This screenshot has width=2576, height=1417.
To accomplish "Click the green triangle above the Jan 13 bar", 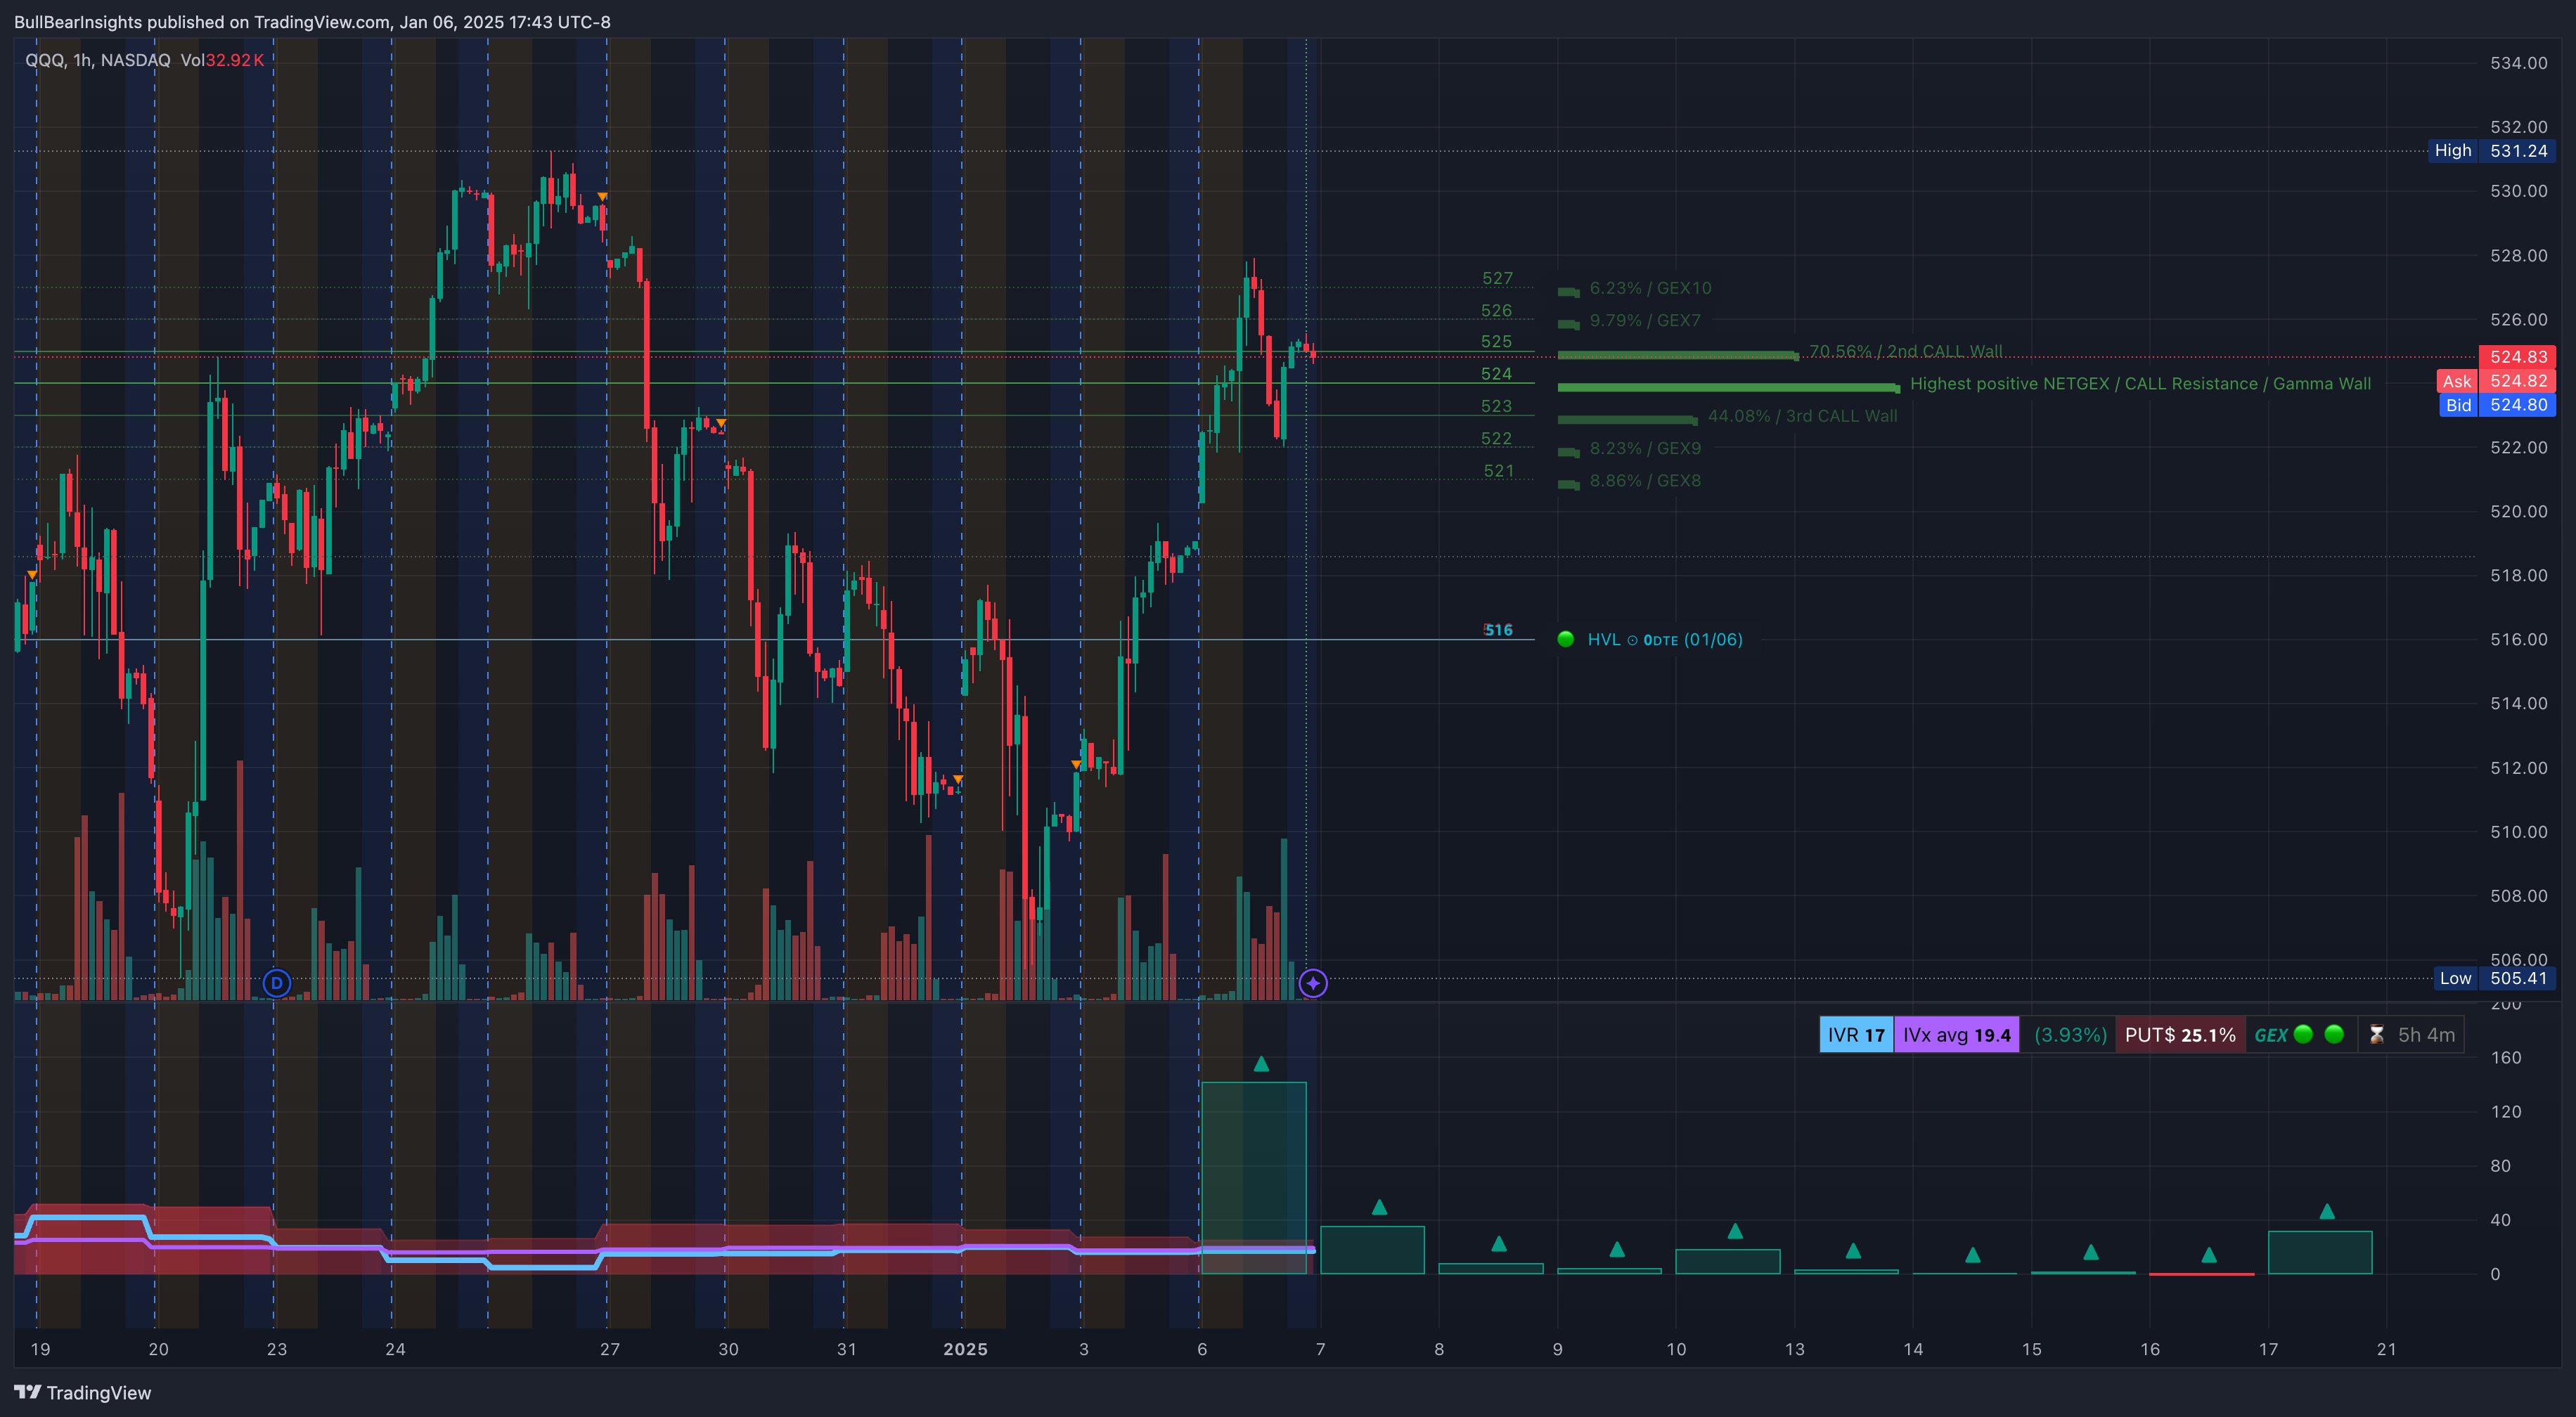I will tap(1853, 1251).
